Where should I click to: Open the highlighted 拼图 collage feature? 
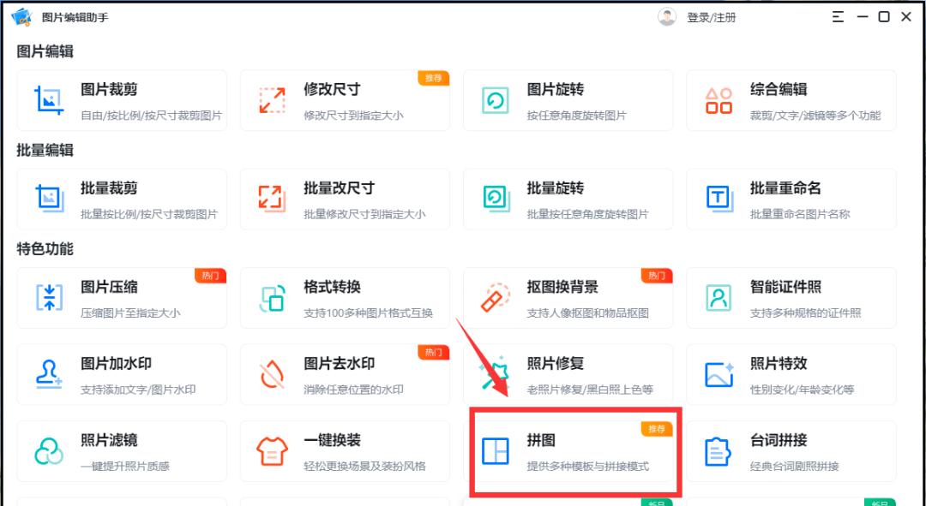point(495,451)
